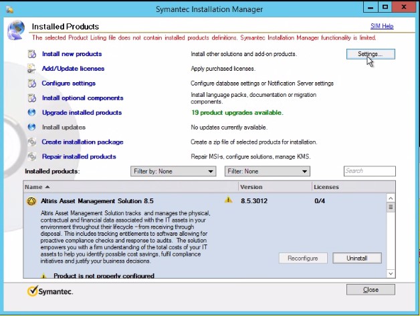
Task: Maximize the Symantec Installation Manager window
Action: [x=385, y=7]
